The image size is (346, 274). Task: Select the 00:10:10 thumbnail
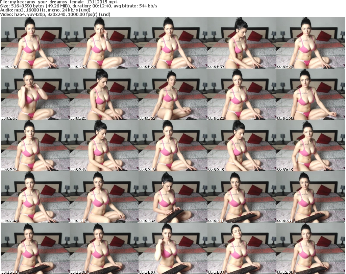tap(35, 249)
